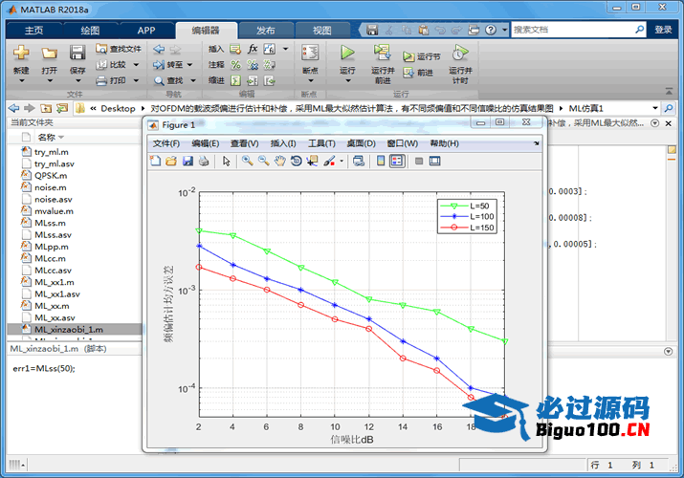The image size is (684, 478).
Task: Select the Pan hand tool in Figure 1
Action: pos(279,162)
